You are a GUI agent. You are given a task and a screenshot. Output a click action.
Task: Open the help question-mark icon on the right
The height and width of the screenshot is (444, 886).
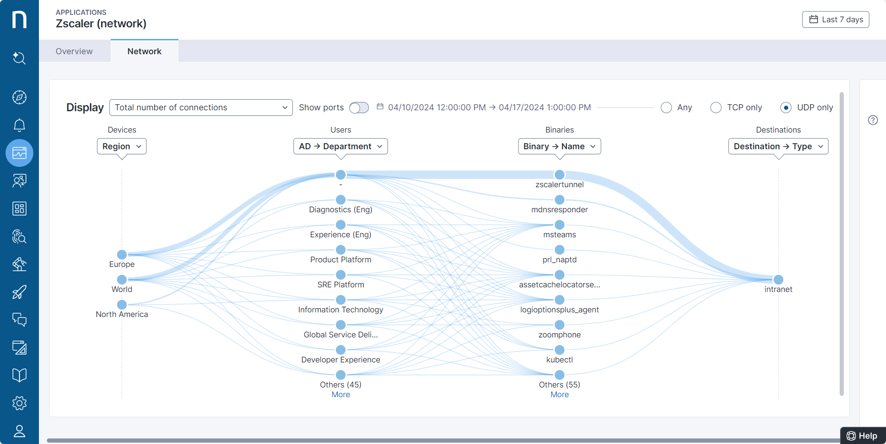pyautogui.click(x=873, y=120)
